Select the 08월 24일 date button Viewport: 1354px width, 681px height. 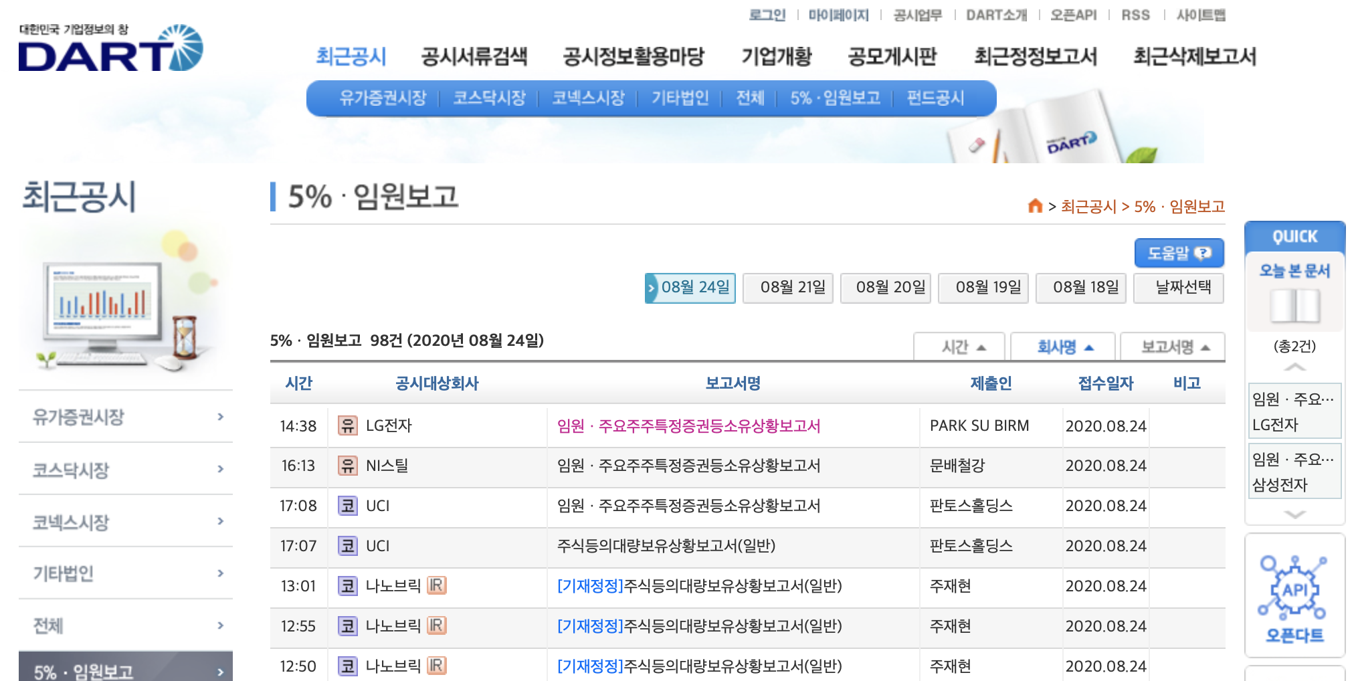(690, 288)
